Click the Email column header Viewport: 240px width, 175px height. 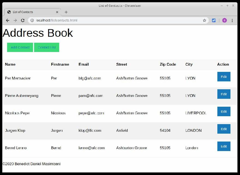pos(83,64)
